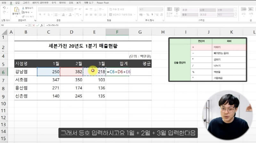Screen dimensions: 256x143
Task: Open the Clipboard group dialog launcher
Action: (35, 20)
